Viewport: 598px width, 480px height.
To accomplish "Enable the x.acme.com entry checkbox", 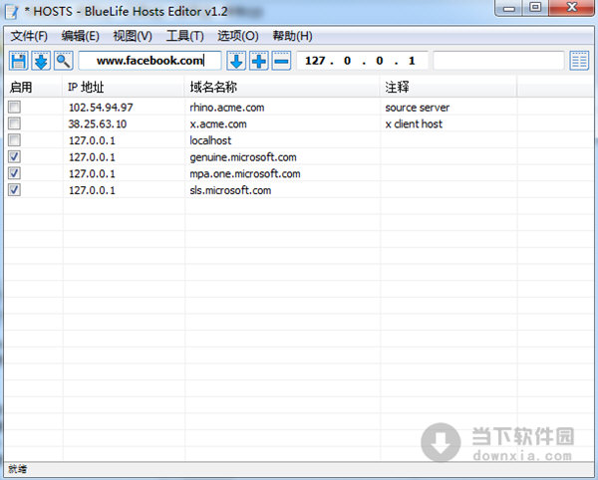I will pyautogui.click(x=15, y=123).
